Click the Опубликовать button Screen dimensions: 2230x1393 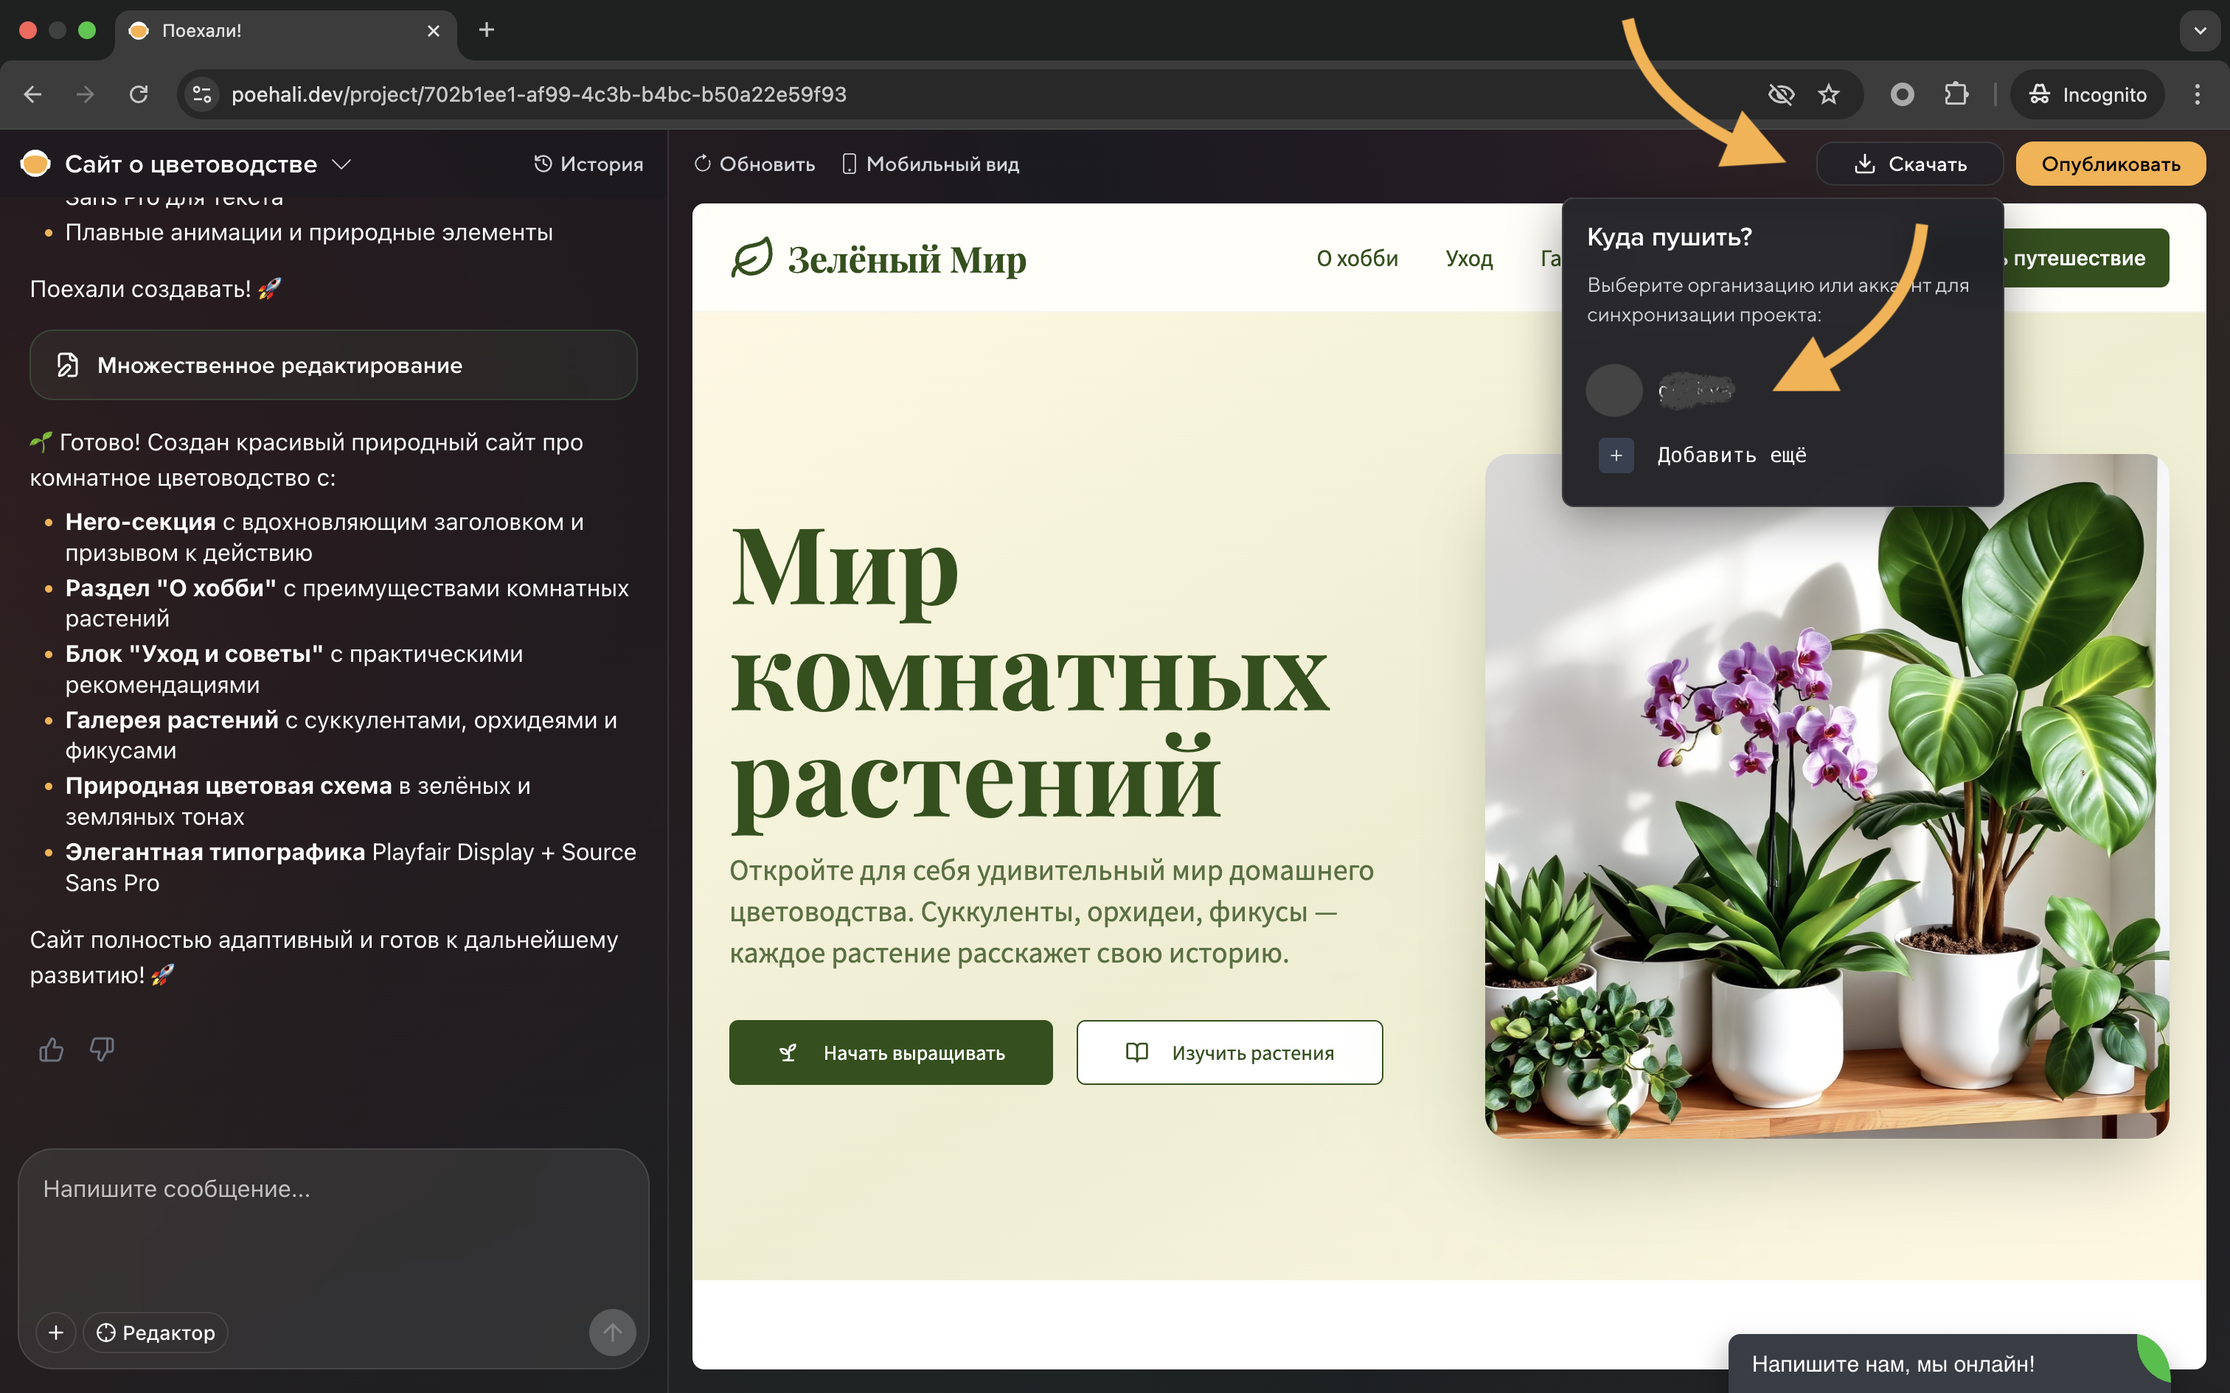tap(2111, 163)
